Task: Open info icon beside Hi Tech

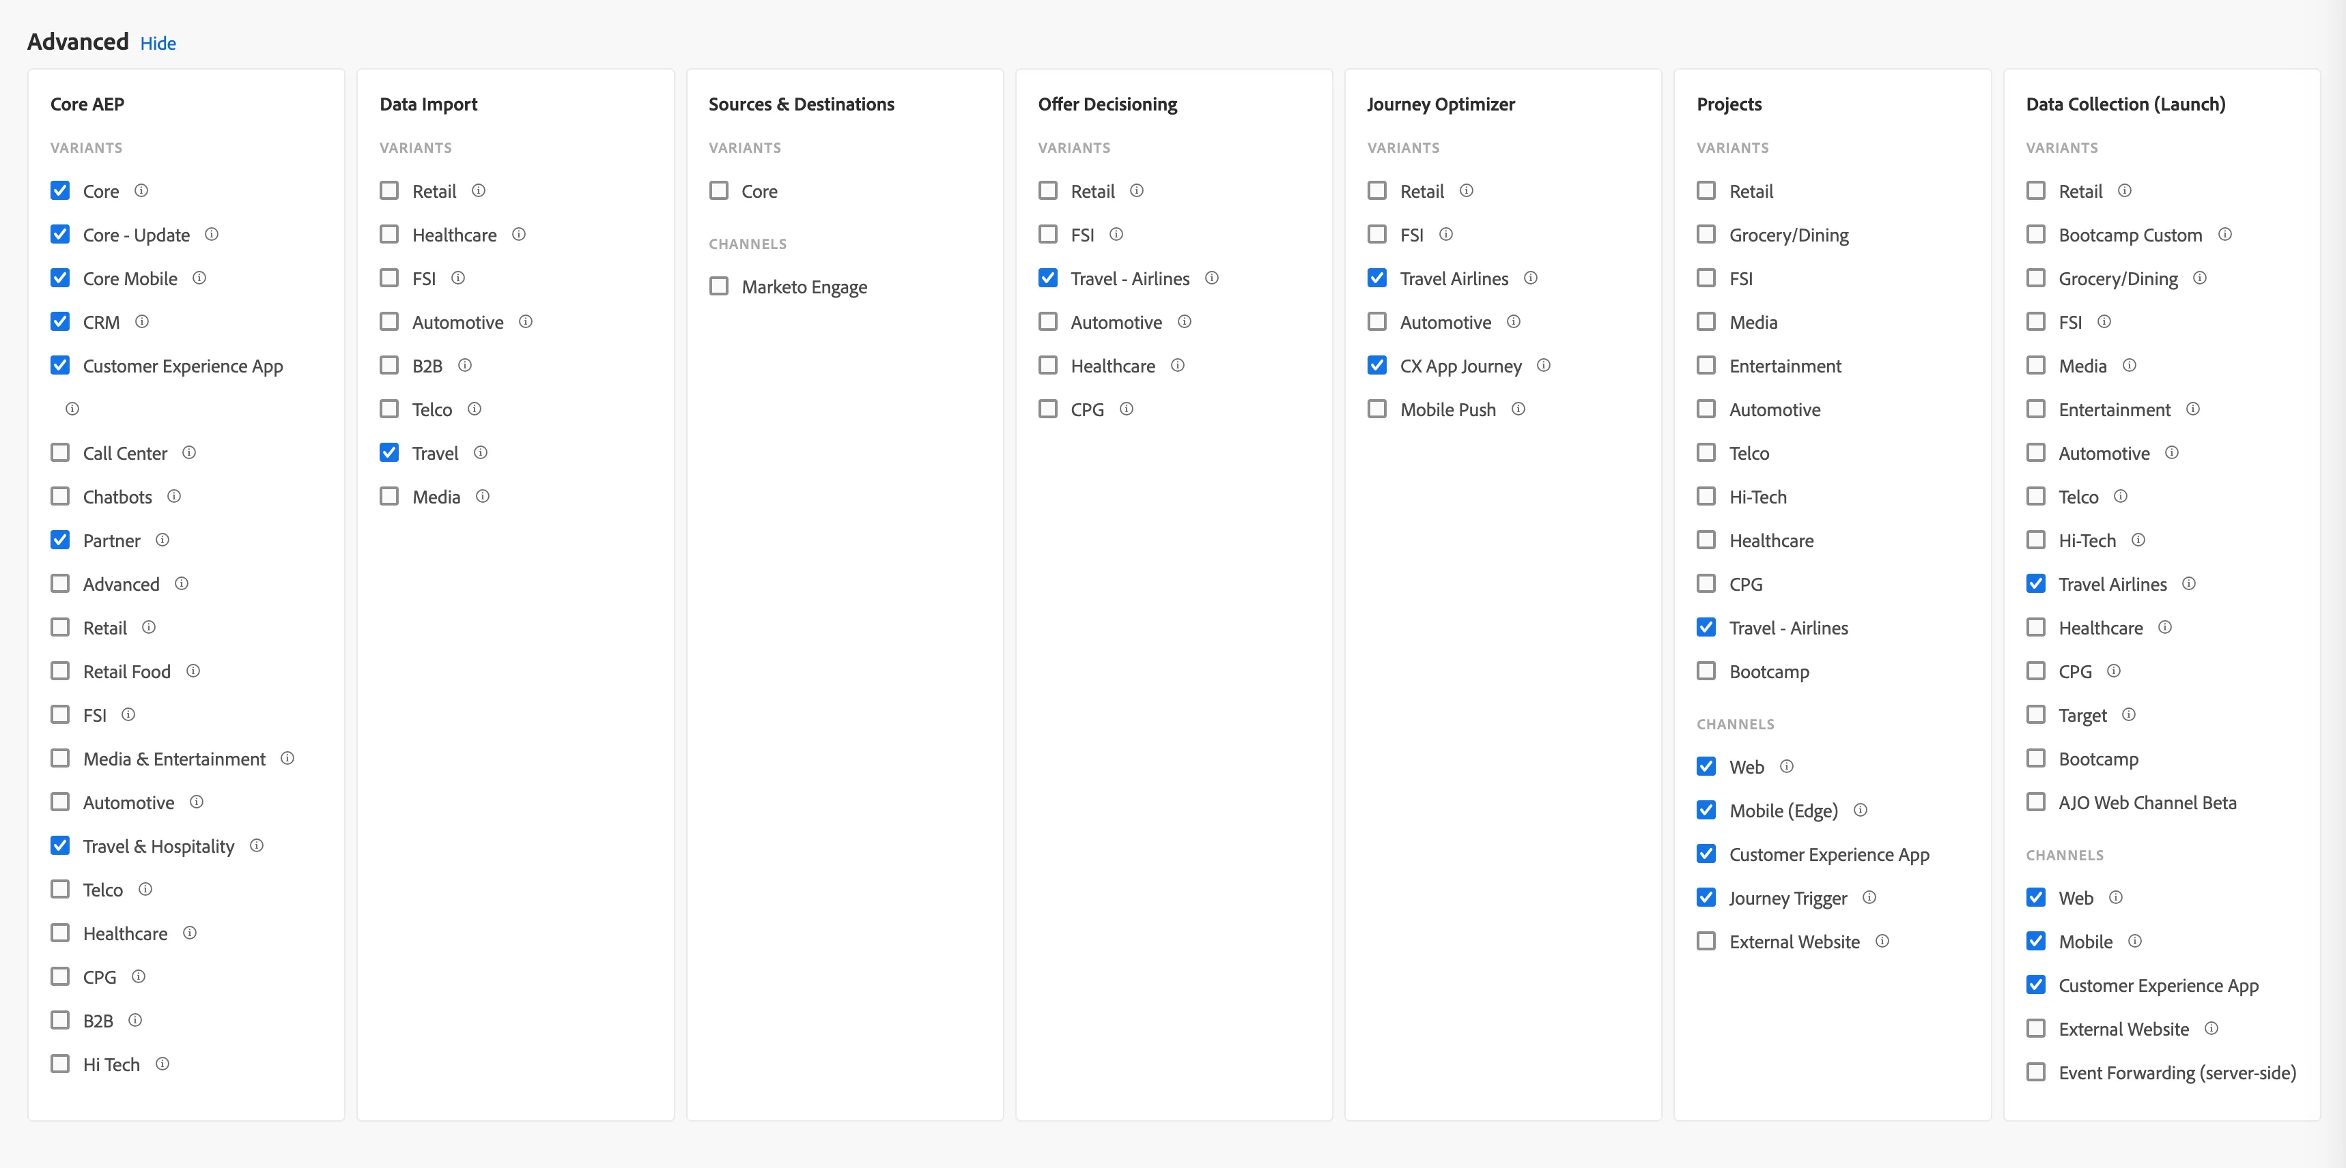Action: click(x=162, y=1064)
